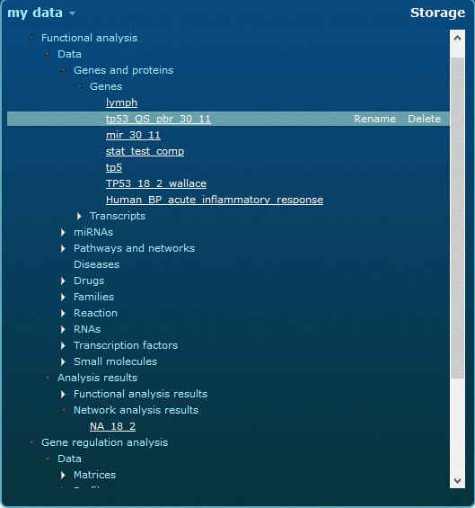
Task: Open the stat_test_comp dataset
Action: [145, 151]
